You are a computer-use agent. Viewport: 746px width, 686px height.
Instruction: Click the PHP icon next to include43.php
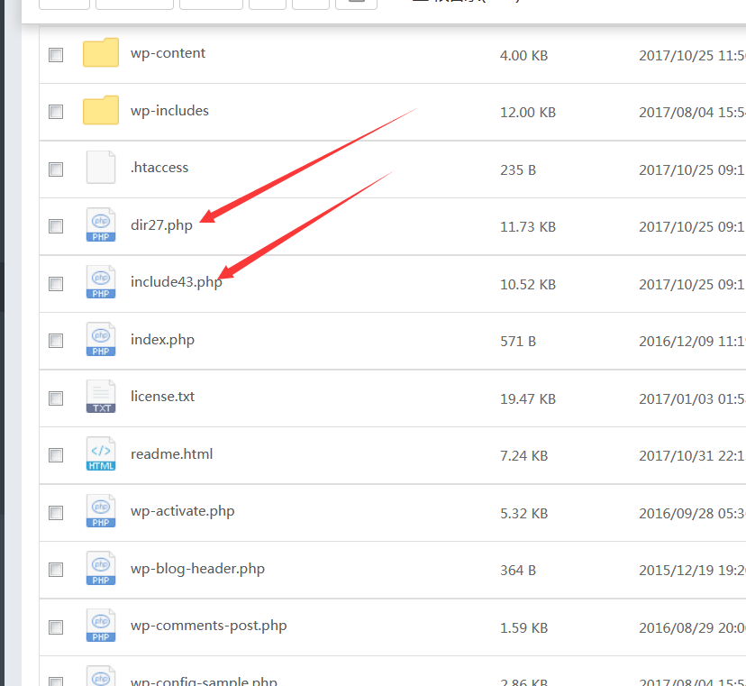coord(100,282)
